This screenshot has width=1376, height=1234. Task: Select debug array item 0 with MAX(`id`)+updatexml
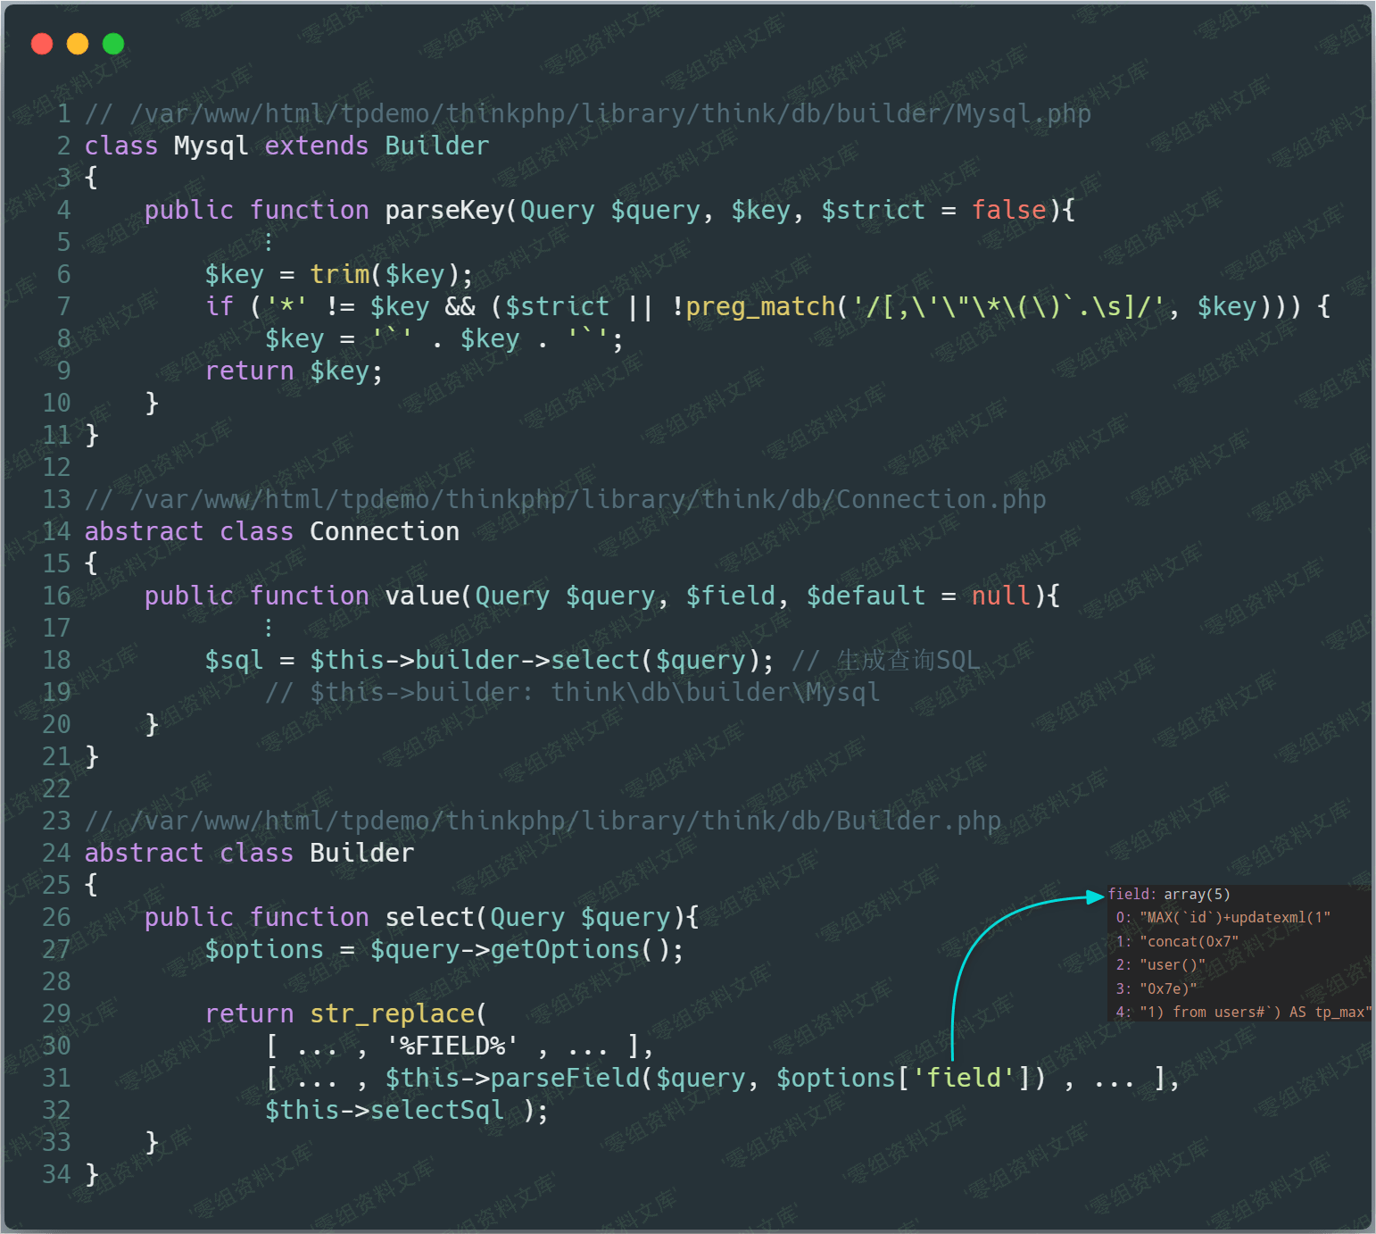click(x=1223, y=918)
